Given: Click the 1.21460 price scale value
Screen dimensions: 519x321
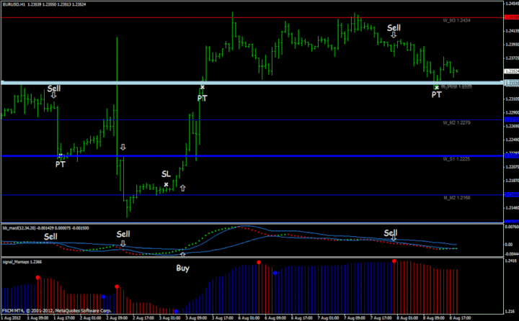Looking at the screenshot, I should click(512, 207).
